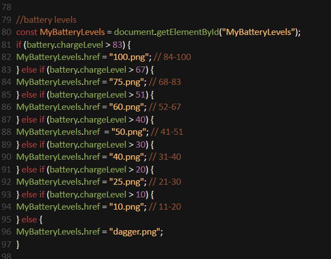The width and height of the screenshot is (331, 259).
Task: Click the number 20 in the condition on line 91
Action: click(x=140, y=169)
